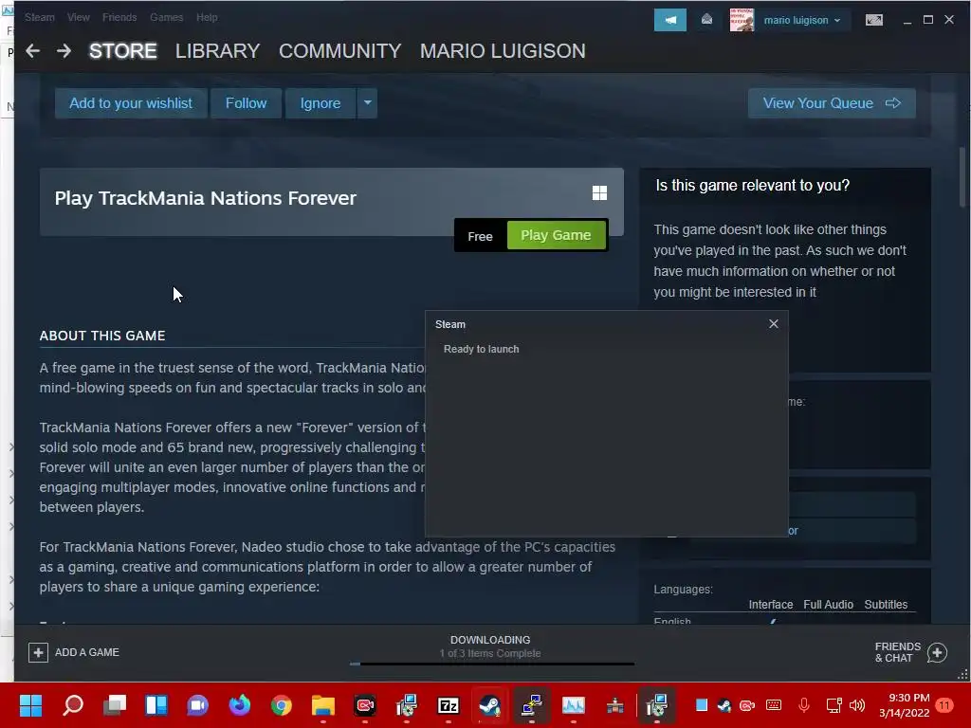Open notification badge showing 11
The height and width of the screenshot is (728, 971).
tap(945, 705)
